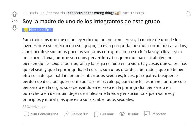Viewport: 196px width, 125px height.
Task: Upvote the post
Action: 15,14
